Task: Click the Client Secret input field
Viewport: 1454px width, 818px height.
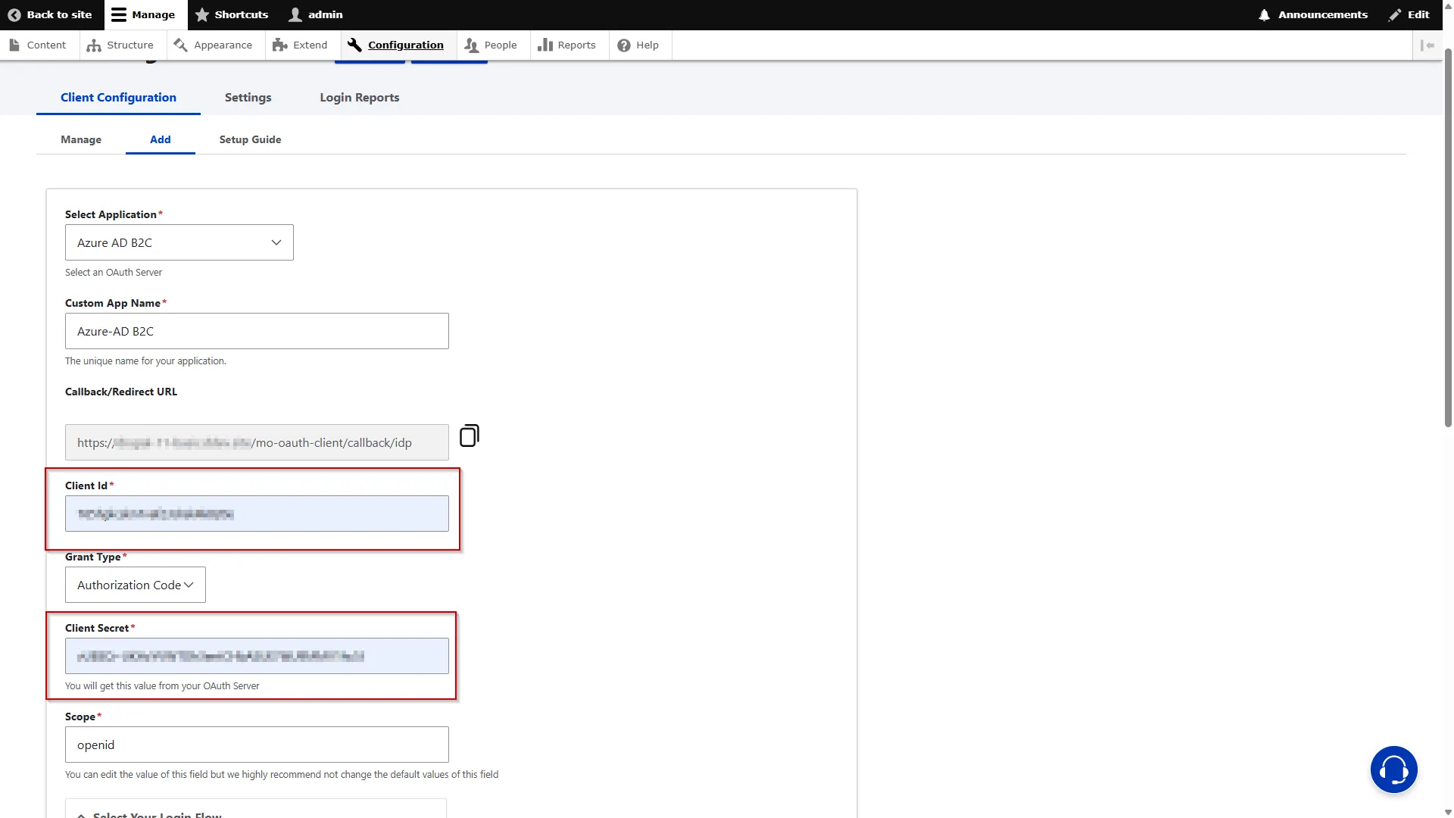Action: click(x=257, y=656)
